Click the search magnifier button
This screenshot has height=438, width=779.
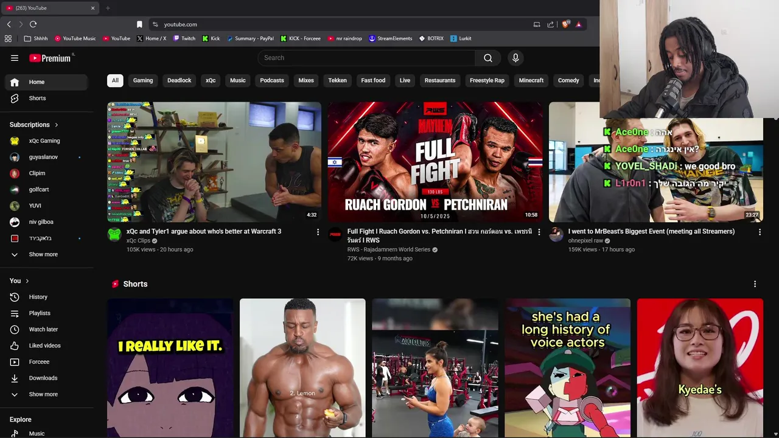click(488, 58)
